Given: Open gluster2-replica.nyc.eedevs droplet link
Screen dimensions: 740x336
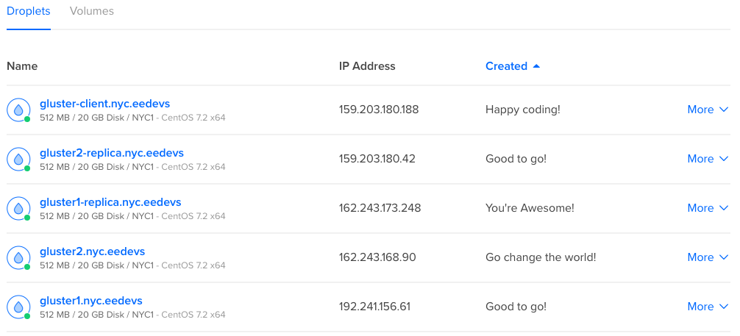Looking at the screenshot, I should [x=112, y=153].
